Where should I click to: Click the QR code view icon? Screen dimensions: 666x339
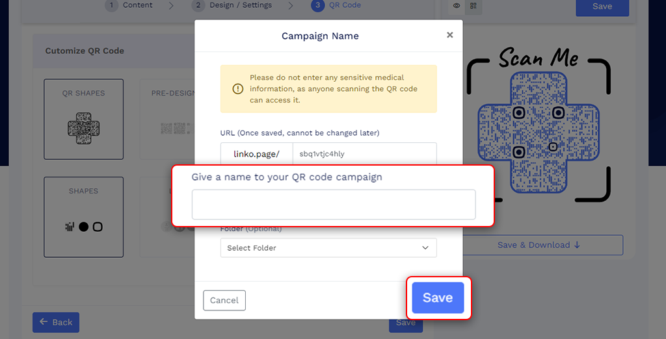pos(473,6)
